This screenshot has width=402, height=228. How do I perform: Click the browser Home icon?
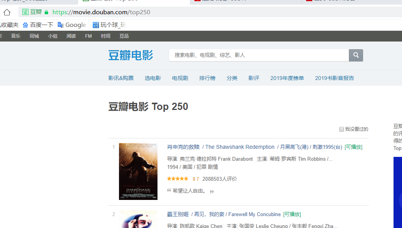7,12
